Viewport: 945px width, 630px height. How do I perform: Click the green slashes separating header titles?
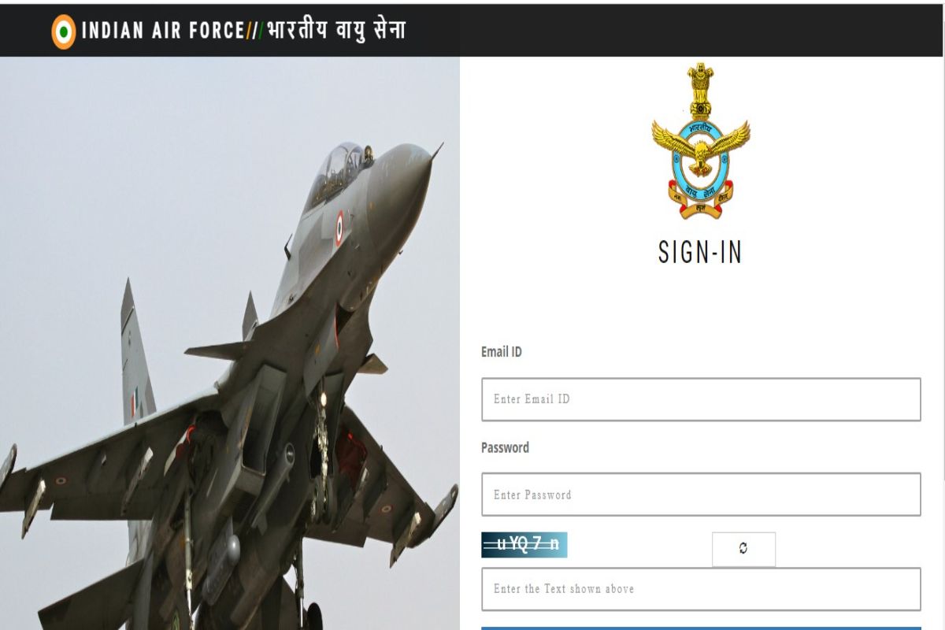254,31
